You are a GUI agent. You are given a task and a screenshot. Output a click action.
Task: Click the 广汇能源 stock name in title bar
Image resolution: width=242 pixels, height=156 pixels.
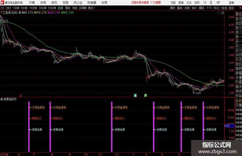(156, 3)
